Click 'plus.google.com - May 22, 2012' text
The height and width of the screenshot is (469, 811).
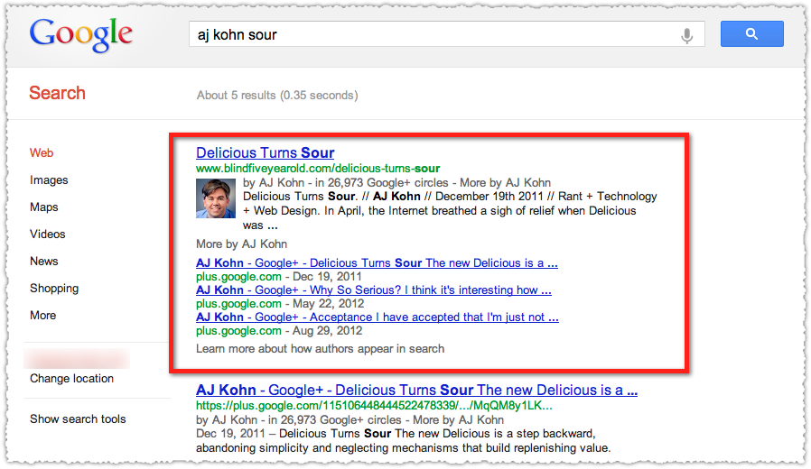[x=280, y=304]
